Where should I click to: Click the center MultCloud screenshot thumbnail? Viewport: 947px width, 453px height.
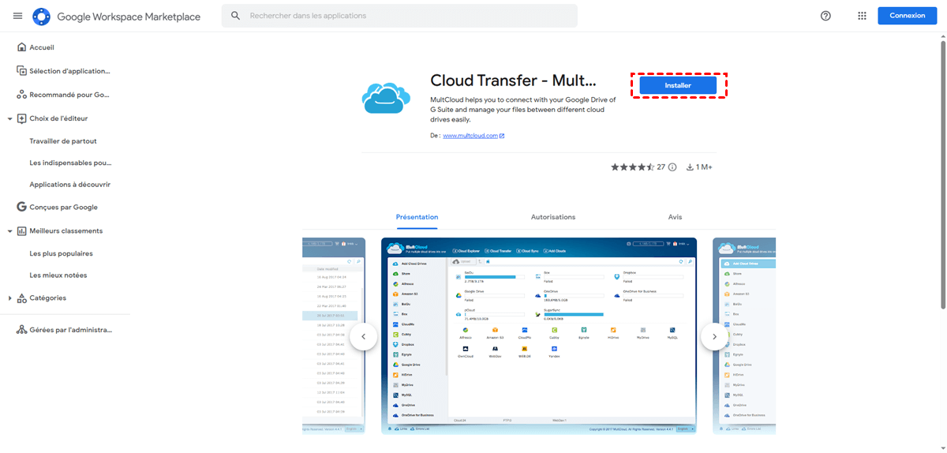539,336
